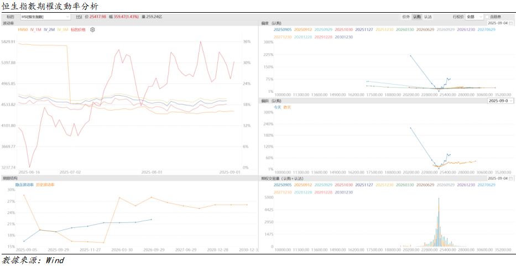
Task: Select the 认沽 tab
Action: click(428, 17)
